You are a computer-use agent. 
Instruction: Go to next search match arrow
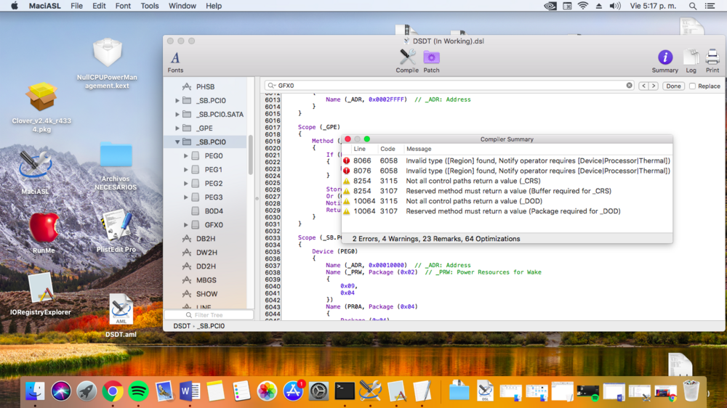pos(654,86)
